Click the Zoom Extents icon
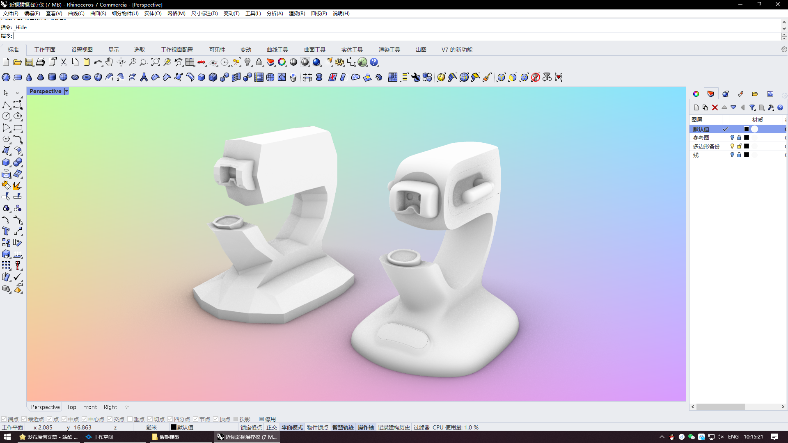 click(x=156, y=62)
